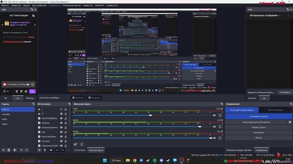Lock the Чат source
Image resolution: width=293 pixels, height=164 pixels.
coord(65,132)
